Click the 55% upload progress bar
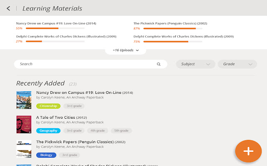Screen dimensions: 267x166 55,29
